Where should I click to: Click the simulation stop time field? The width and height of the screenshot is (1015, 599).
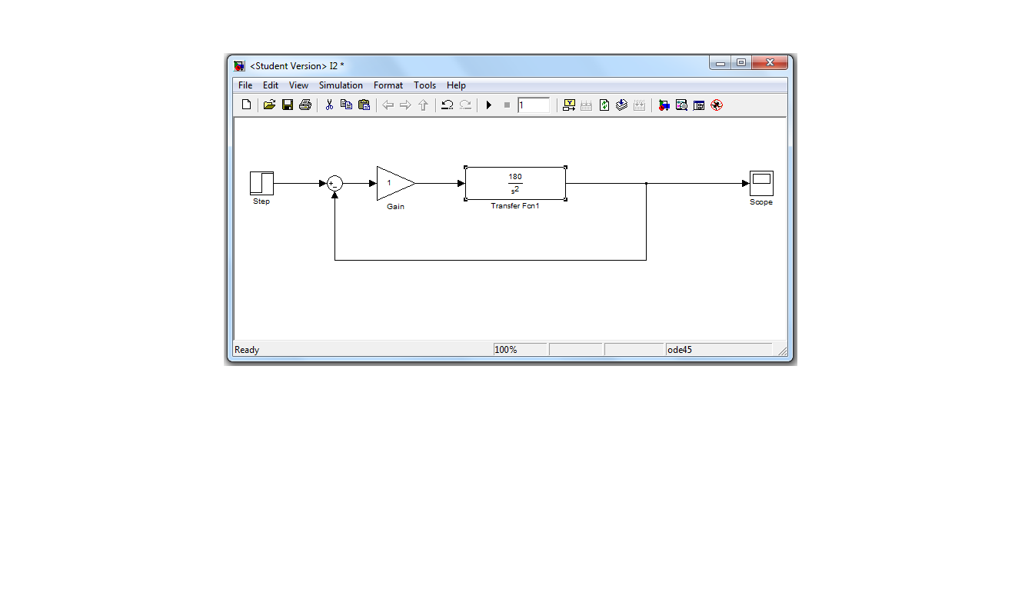click(x=534, y=105)
